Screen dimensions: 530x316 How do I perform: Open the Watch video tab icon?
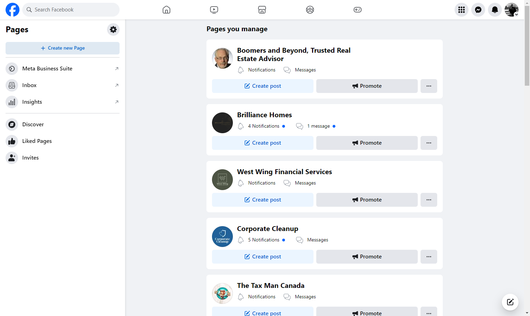pyautogui.click(x=214, y=10)
